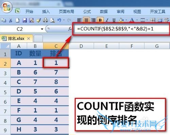
Task: Click the Select All corner triangle
Action: tap(5, 46)
